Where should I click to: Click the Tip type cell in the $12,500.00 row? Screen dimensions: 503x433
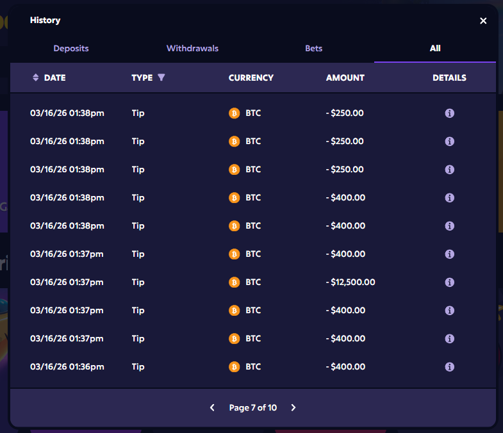pyautogui.click(x=138, y=282)
